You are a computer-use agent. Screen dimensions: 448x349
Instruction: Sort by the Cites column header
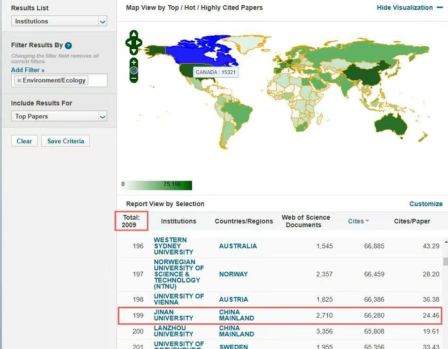[x=355, y=221]
